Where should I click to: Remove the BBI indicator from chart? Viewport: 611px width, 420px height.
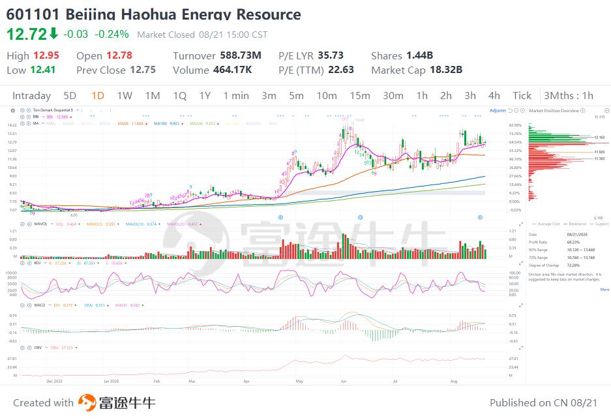coord(29,117)
